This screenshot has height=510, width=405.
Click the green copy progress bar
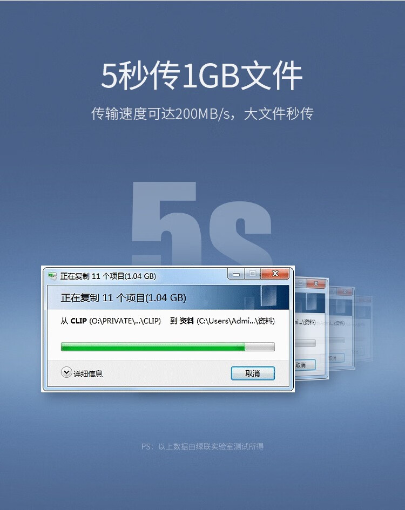(x=167, y=346)
